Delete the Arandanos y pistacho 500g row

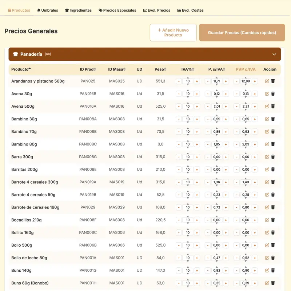273,81
